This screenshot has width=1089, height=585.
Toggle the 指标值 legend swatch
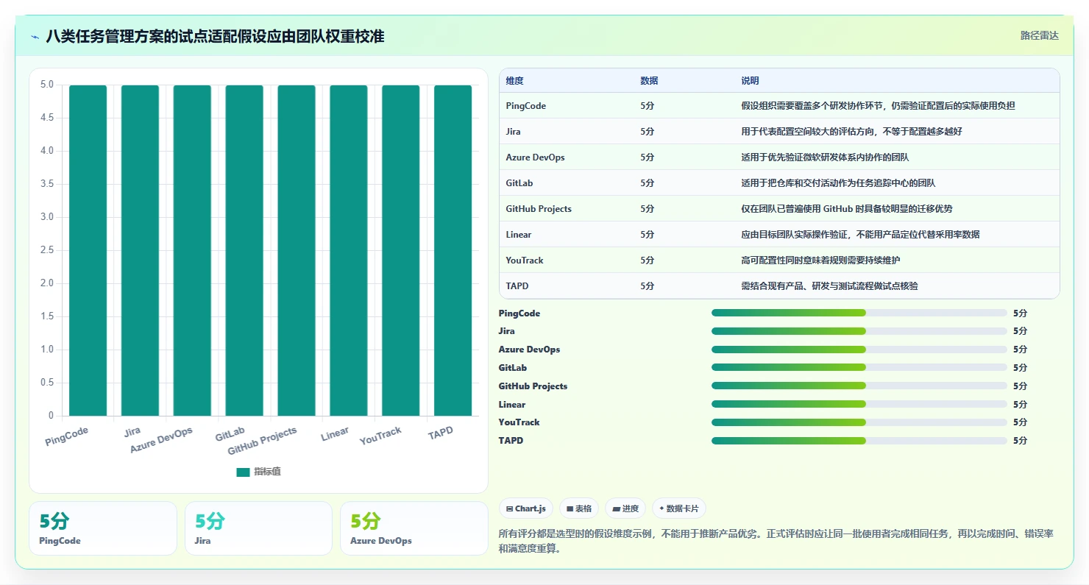pyautogui.click(x=243, y=472)
